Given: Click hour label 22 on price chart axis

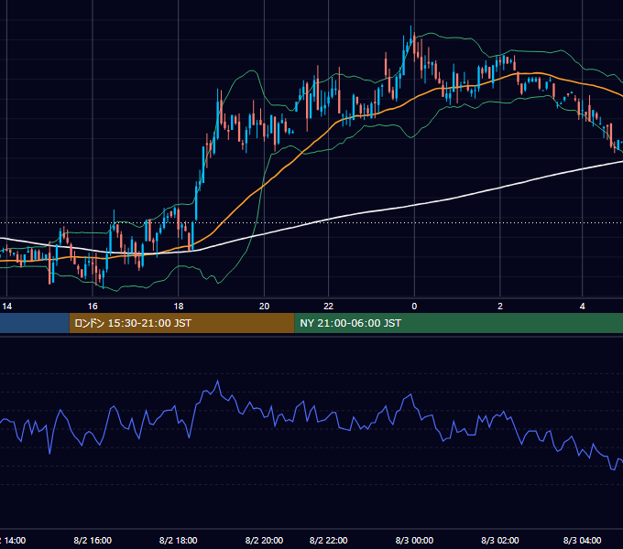Looking at the screenshot, I should (329, 307).
